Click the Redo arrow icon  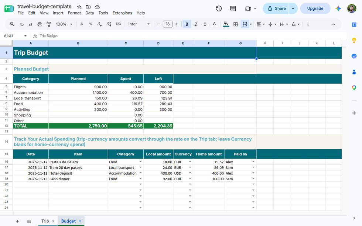[30, 24]
